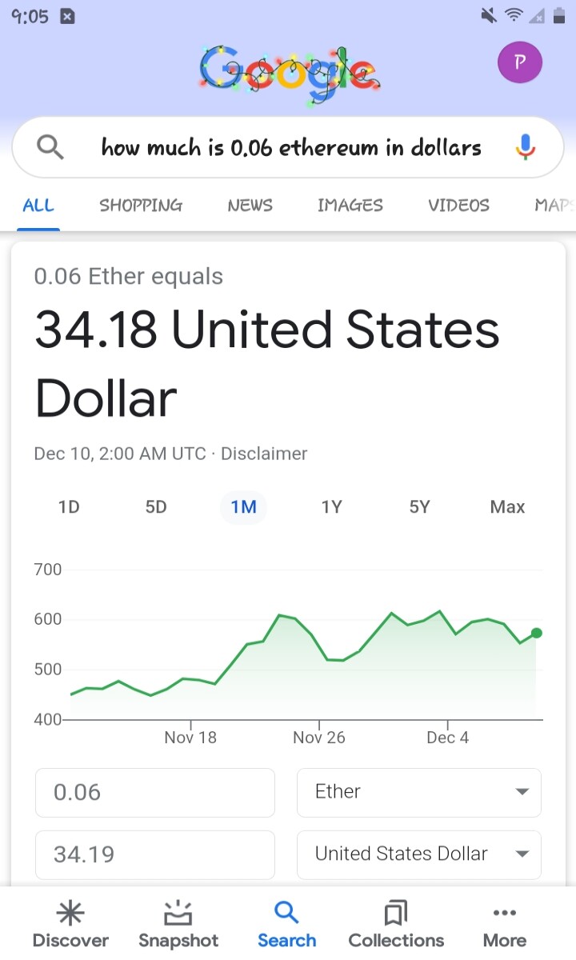Image resolution: width=576 pixels, height=960 pixels.
Task: Select the 5D chart range
Action: point(156,506)
